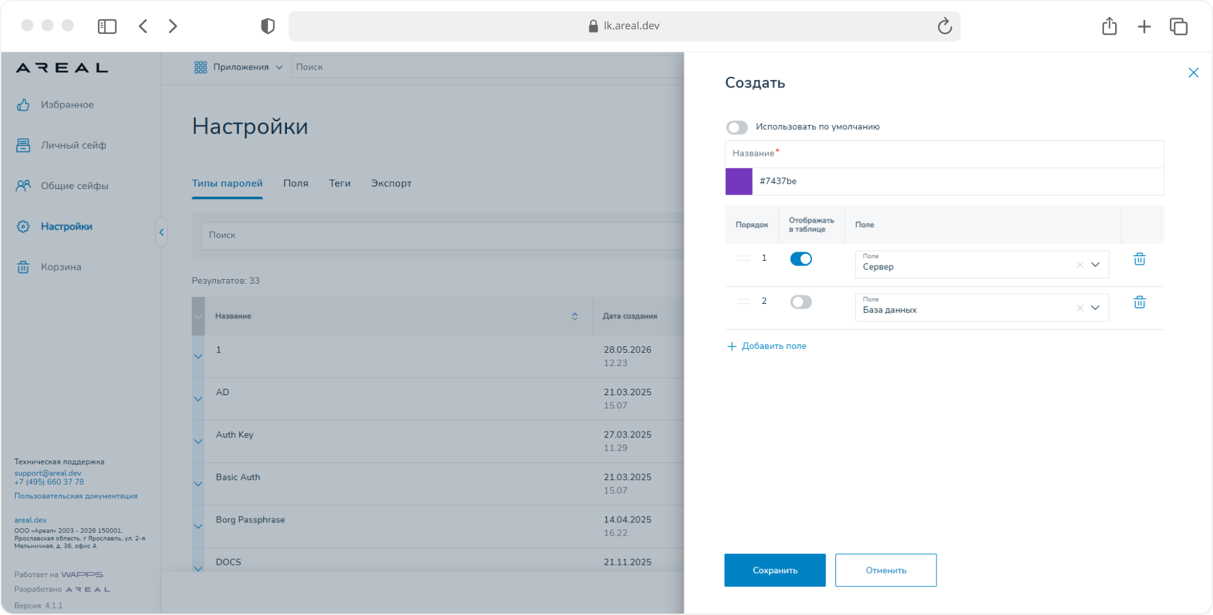Open the support@areal.dev email link

click(x=48, y=473)
